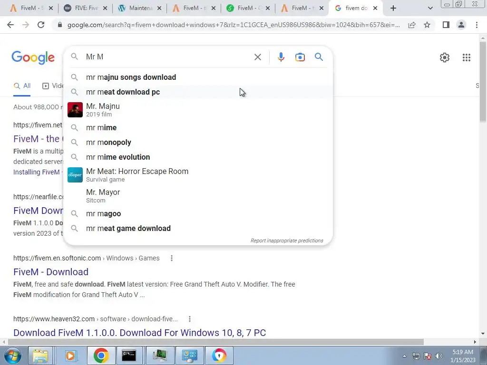Click Report inappropriate predictions link
The image size is (487, 365).
287,240
